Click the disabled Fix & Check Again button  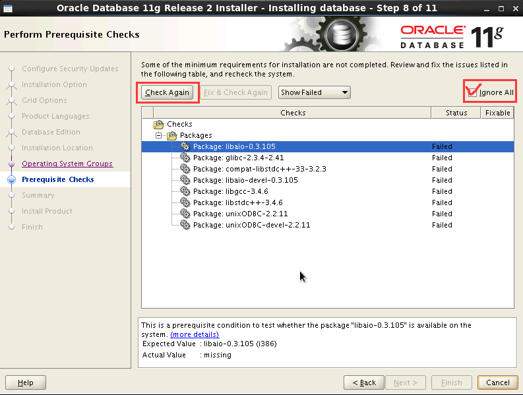click(235, 92)
